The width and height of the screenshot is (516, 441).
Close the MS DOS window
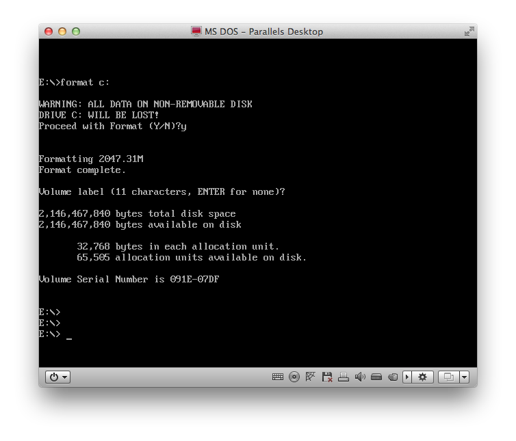tap(49, 31)
